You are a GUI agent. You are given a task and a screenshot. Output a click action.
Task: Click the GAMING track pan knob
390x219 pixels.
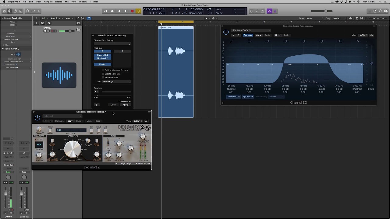click(78, 30)
